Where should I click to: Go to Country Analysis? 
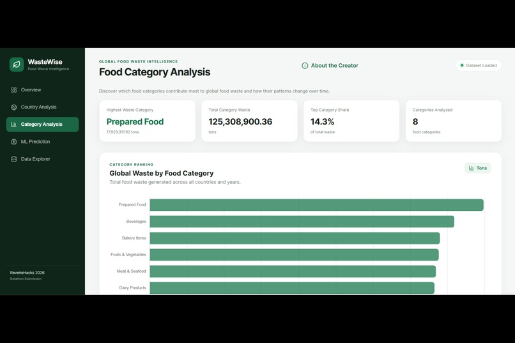42,107
